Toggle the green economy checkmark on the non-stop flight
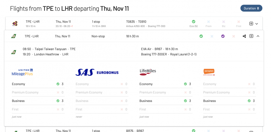This screenshot has height=132, width=271. click(x=201, y=36)
